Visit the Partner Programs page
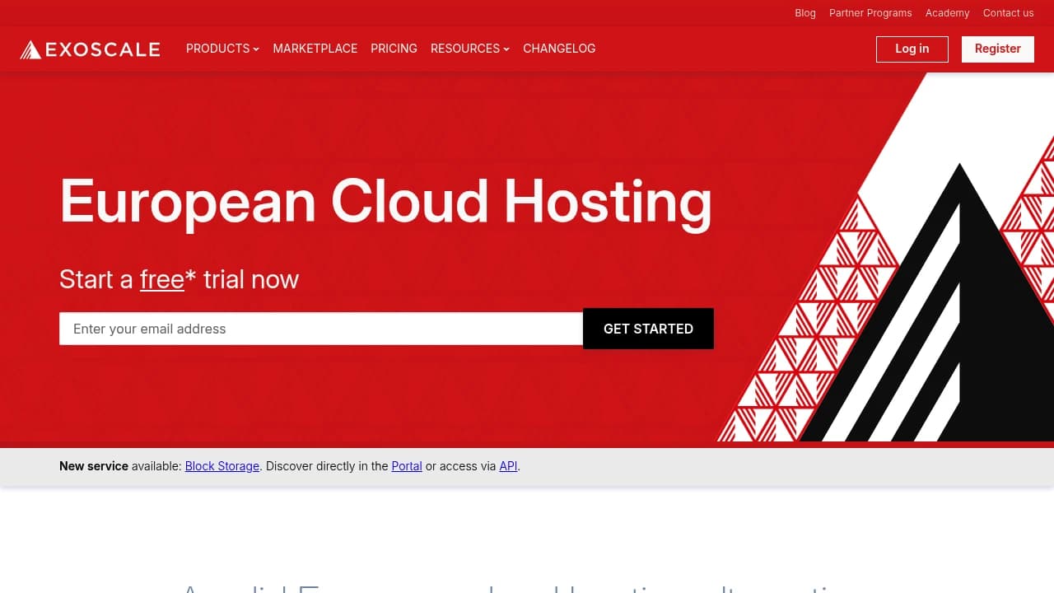Image resolution: width=1054 pixels, height=593 pixels. [870, 13]
